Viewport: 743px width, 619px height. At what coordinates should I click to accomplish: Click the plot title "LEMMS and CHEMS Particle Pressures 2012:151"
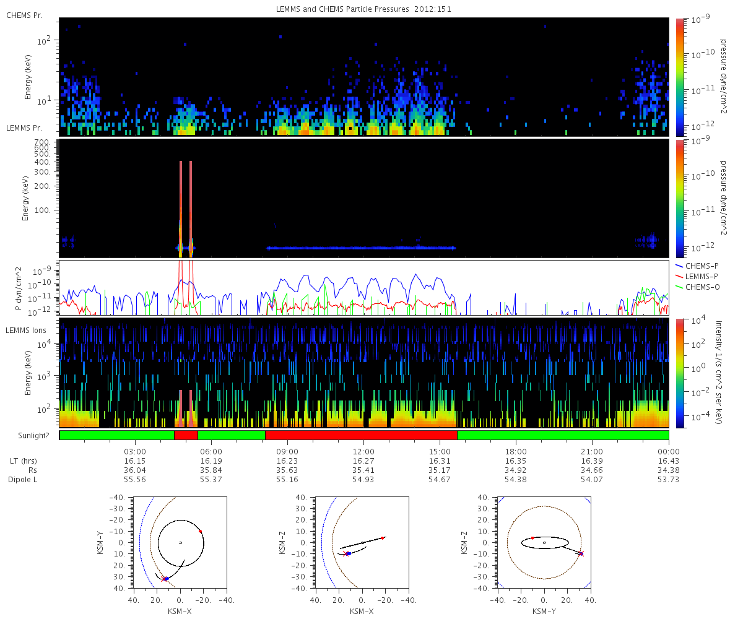(363, 9)
